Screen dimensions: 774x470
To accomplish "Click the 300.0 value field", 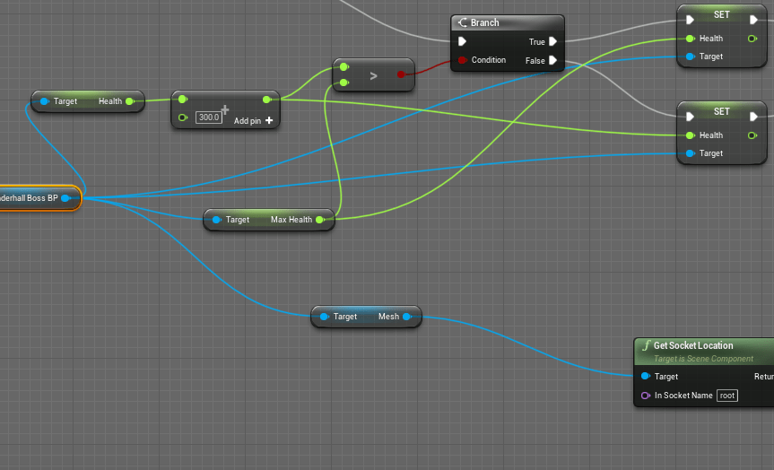I will coord(209,117).
